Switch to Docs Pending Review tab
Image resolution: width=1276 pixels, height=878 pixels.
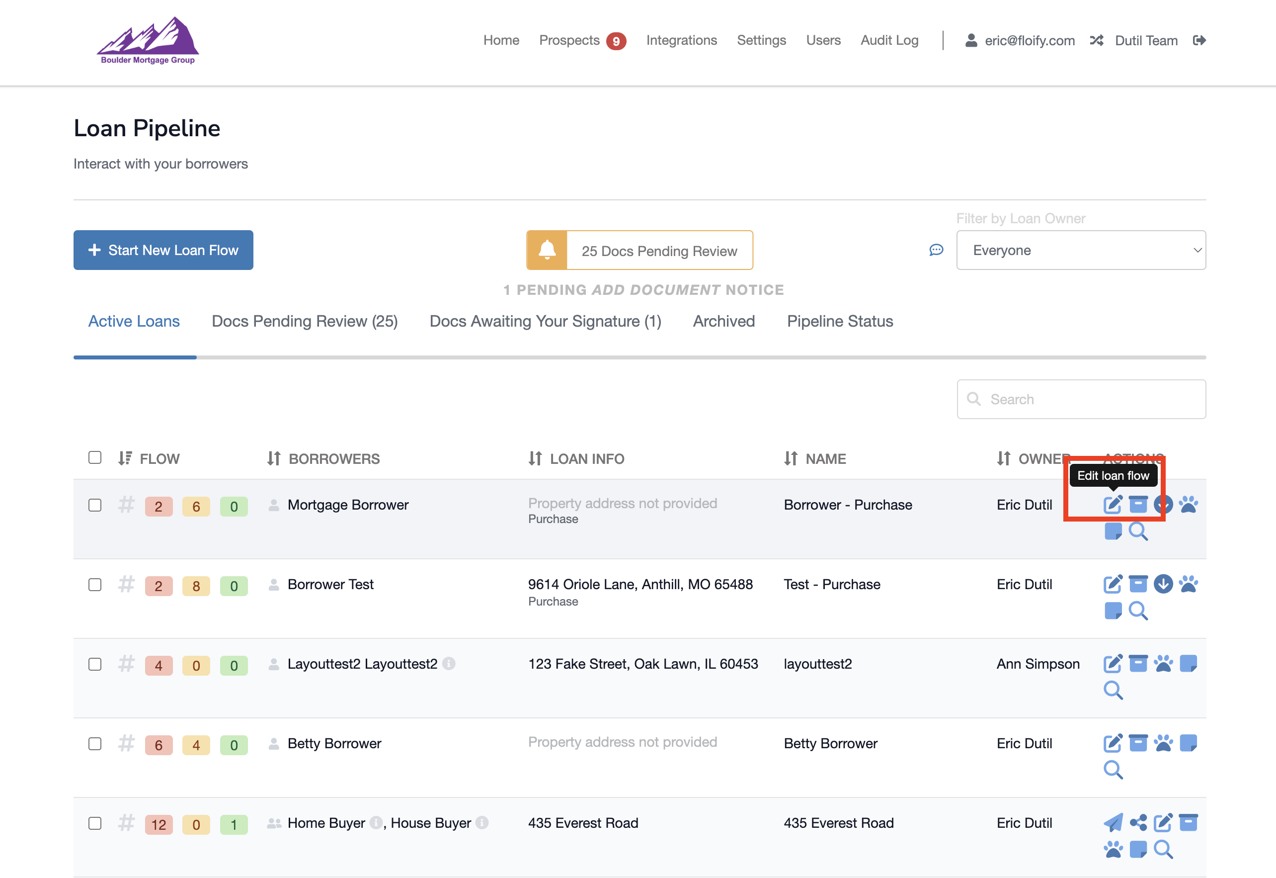tap(305, 321)
